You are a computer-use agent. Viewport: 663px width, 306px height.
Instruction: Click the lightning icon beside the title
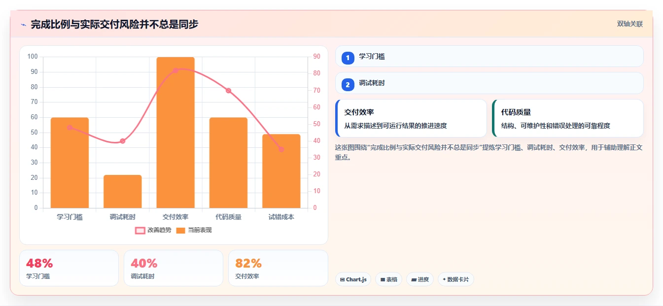tap(23, 25)
